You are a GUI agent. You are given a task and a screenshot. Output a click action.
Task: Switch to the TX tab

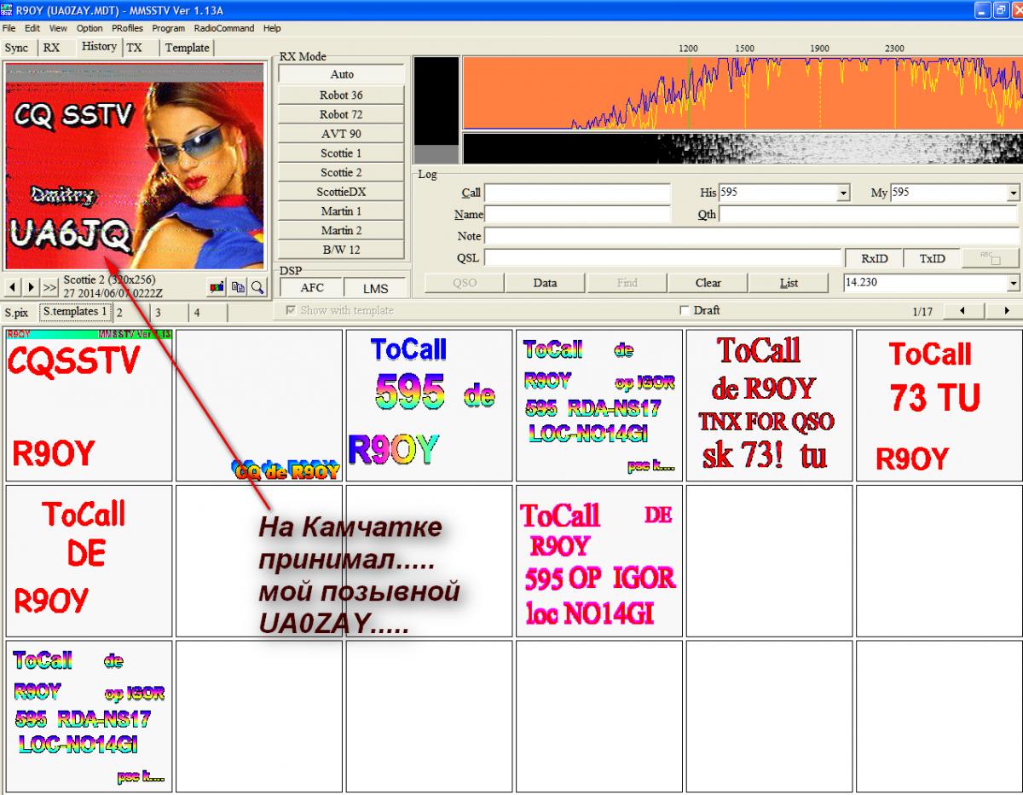[135, 48]
